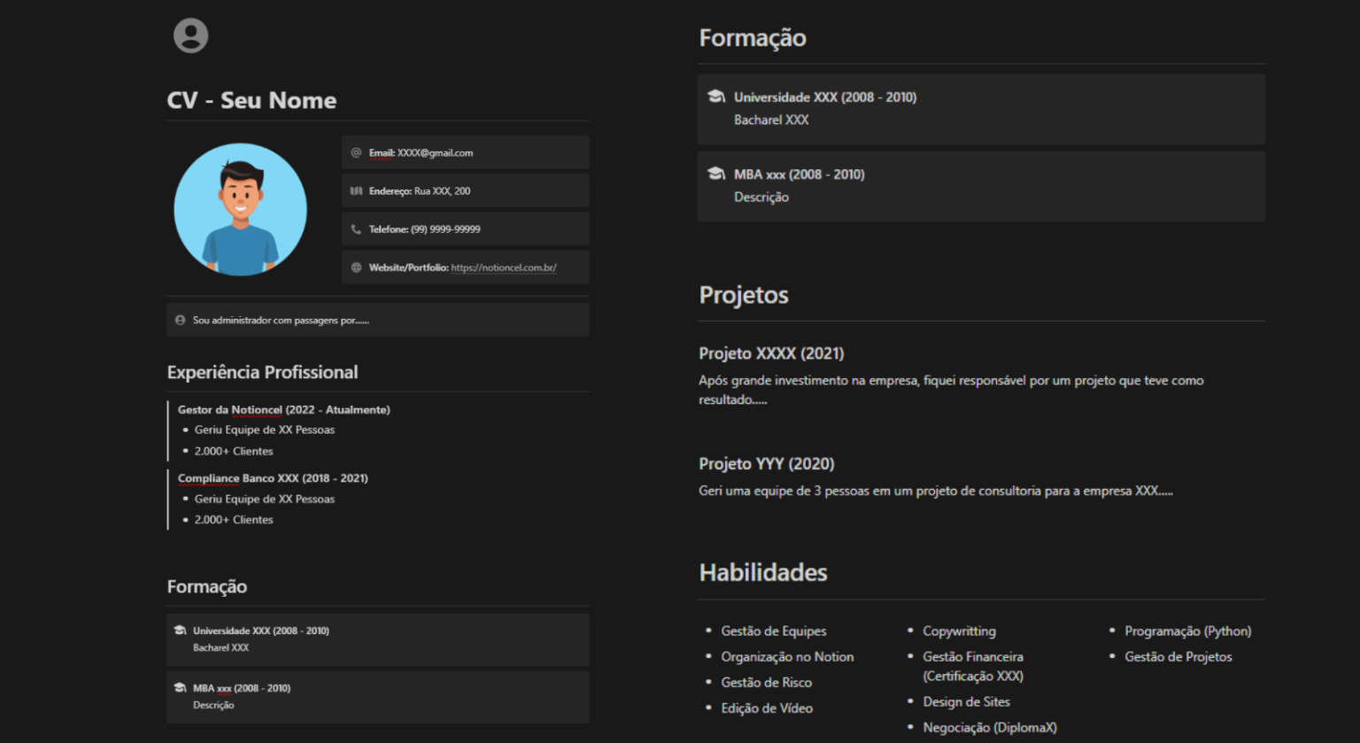Viewport: 1360px width, 743px height.
Task: Click Geriu Equipe bullet under Gestor da Notioncel
Action: coord(265,430)
